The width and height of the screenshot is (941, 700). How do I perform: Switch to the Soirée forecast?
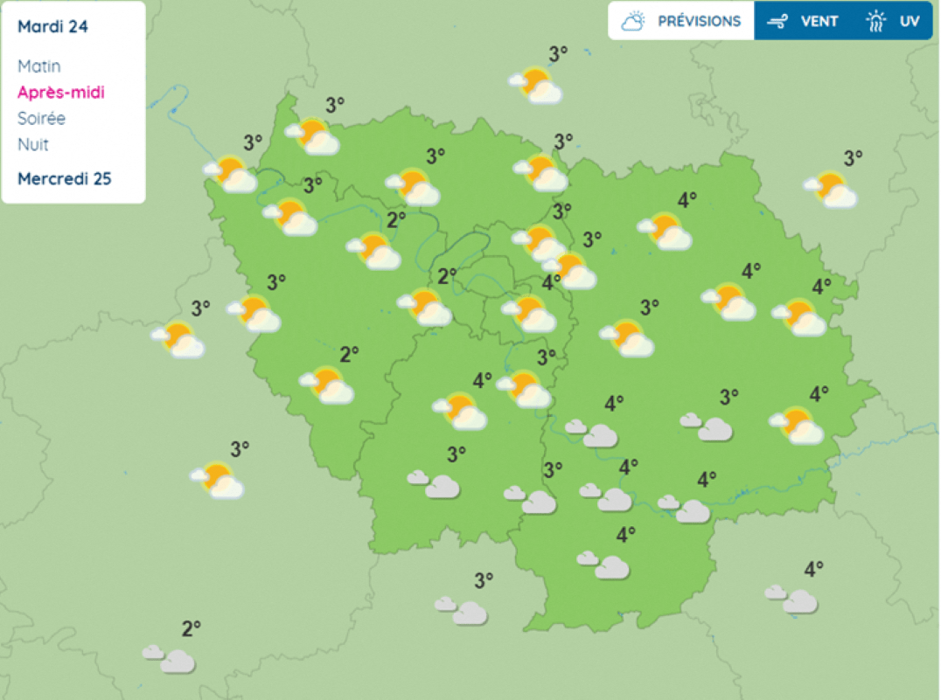(41, 118)
